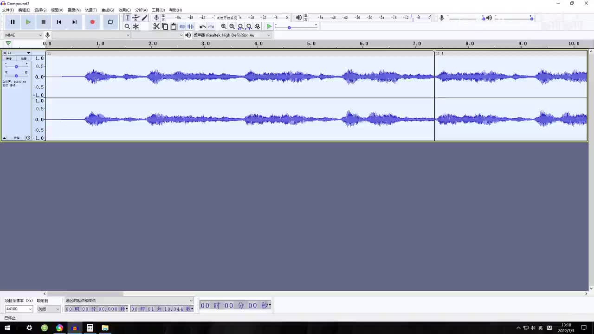Open the track name dropdown menu
Screen dimensions: 594x334
(19, 53)
